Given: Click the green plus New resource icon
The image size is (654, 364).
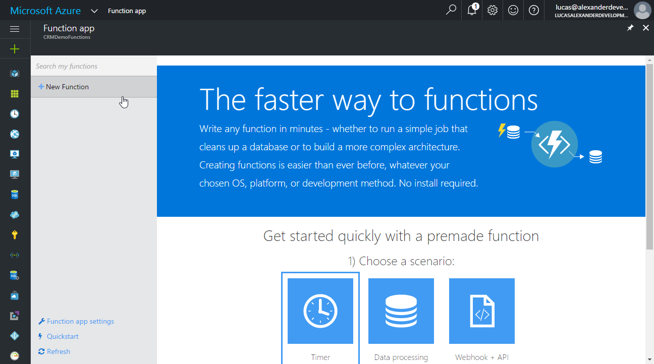Looking at the screenshot, I should click(x=15, y=49).
